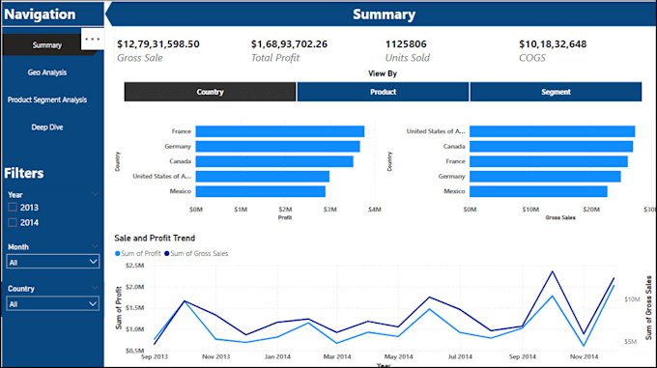Tick the 2013 year checkbox
Screen dimensions: 657x368
pos(13,208)
